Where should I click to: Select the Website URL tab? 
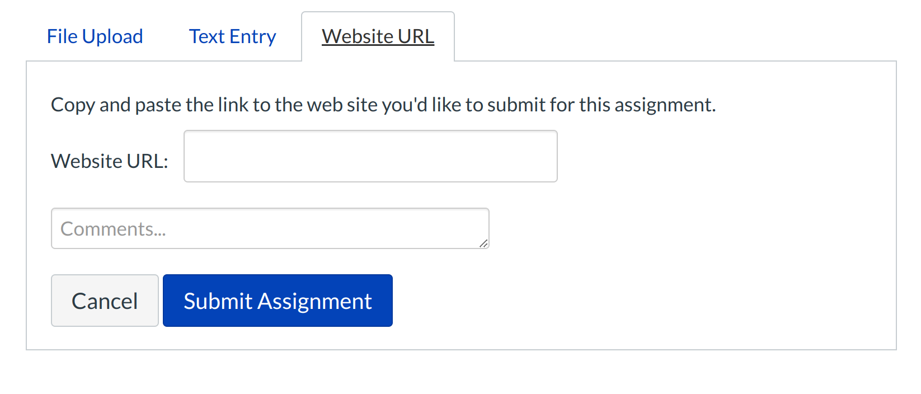tap(378, 36)
